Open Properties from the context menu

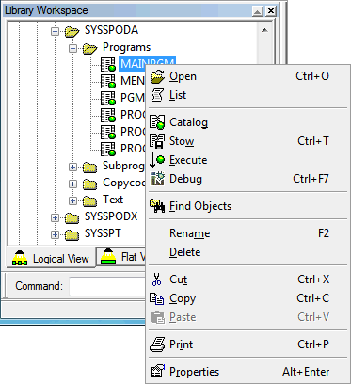(x=247, y=372)
